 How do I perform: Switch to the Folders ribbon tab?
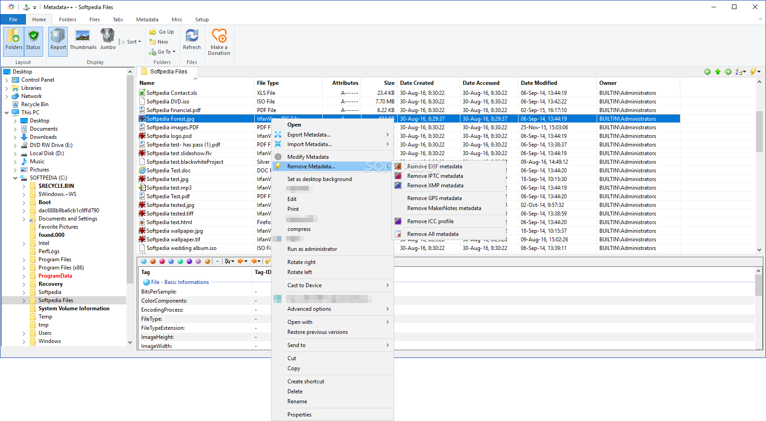tap(67, 20)
